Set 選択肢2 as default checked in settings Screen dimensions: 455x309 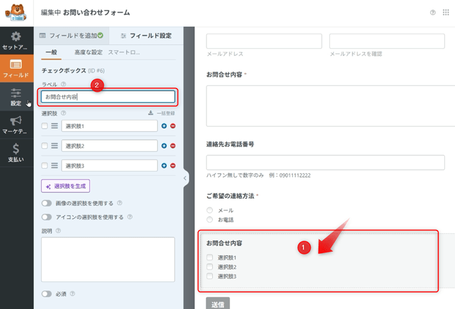click(44, 146)
